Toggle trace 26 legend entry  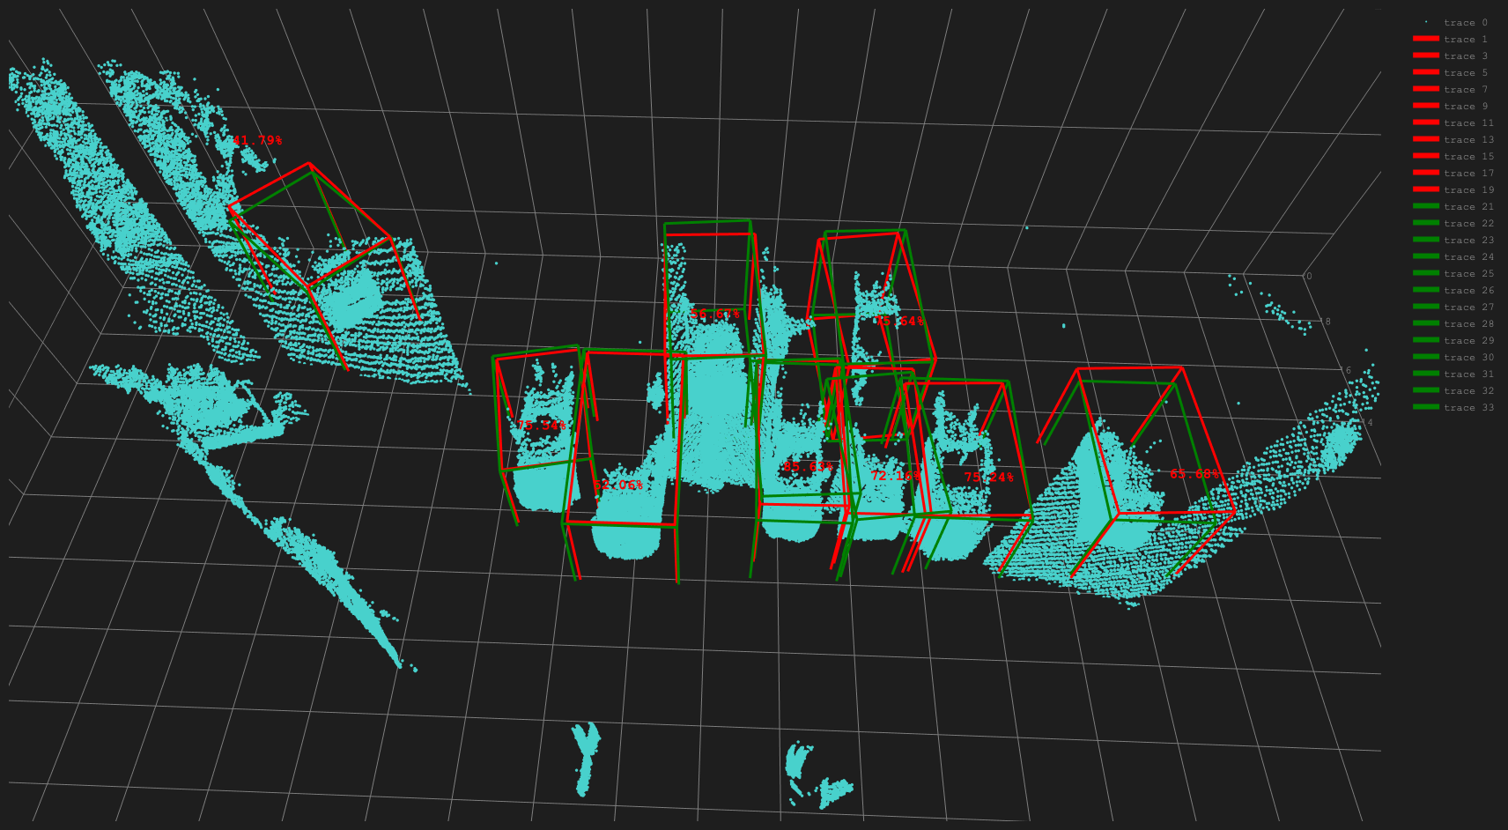point(1468,291)
